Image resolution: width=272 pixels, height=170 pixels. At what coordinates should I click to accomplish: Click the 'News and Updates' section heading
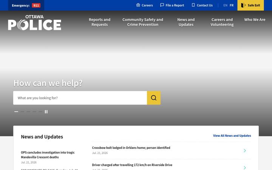(x=42, y=137)
